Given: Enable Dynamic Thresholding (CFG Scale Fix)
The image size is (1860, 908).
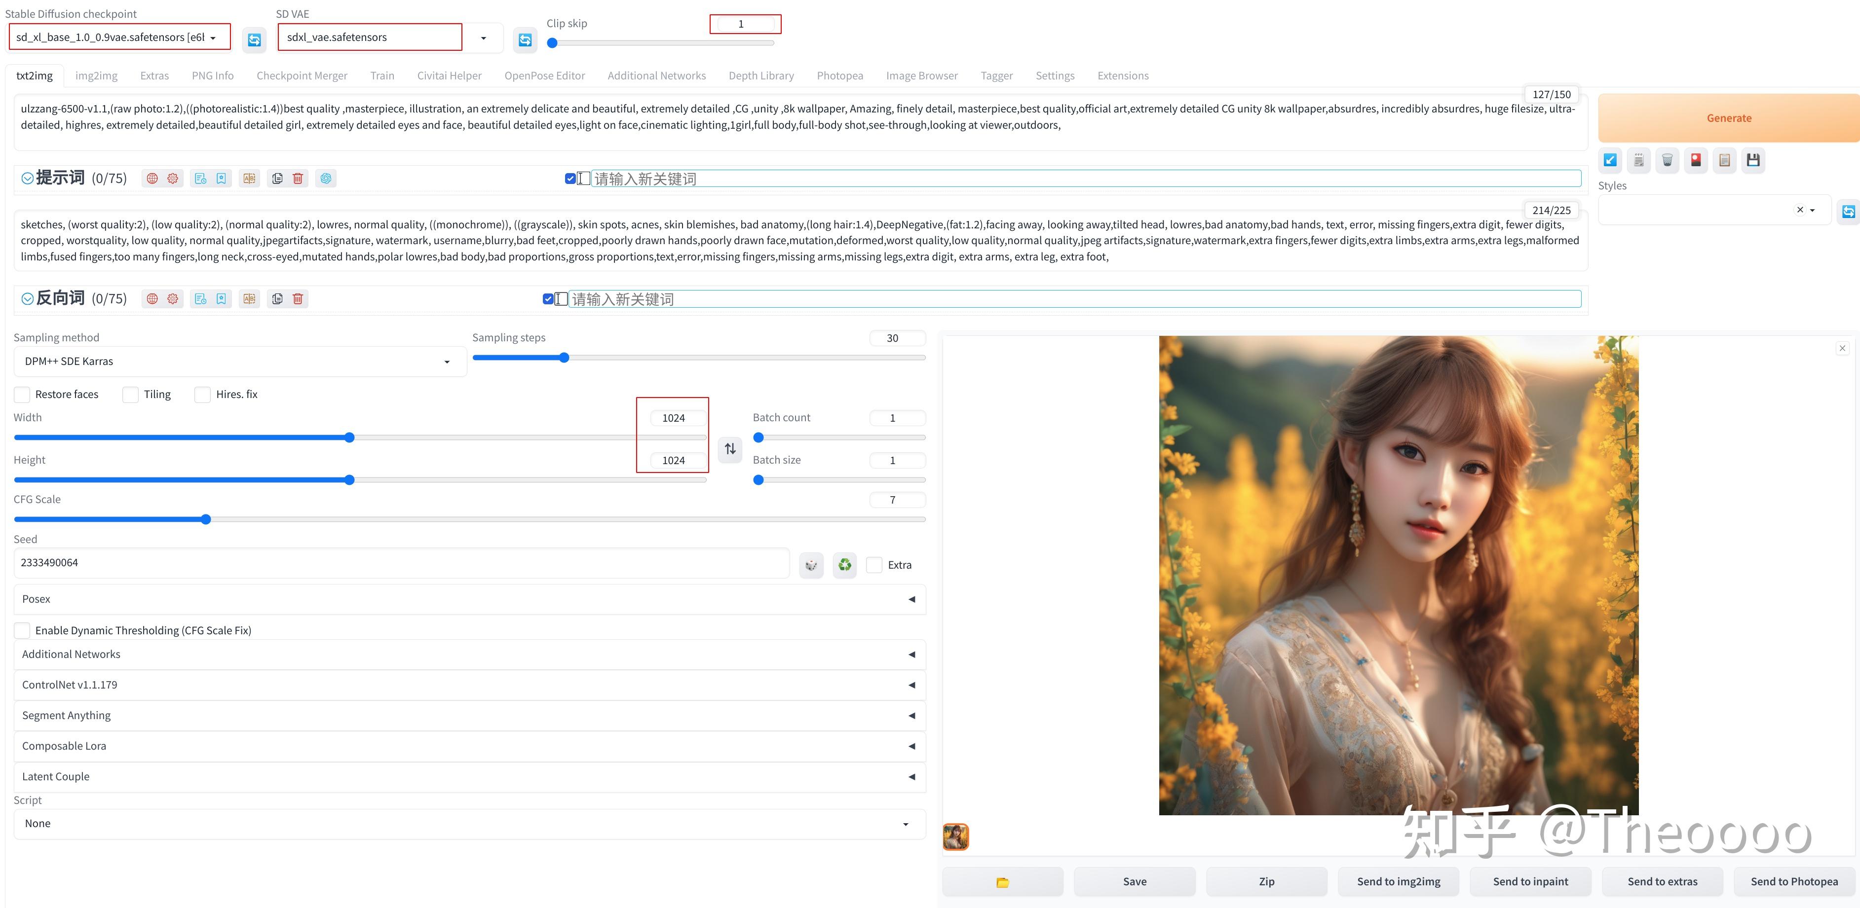Looking at the screenshot, I should [22, 630].
